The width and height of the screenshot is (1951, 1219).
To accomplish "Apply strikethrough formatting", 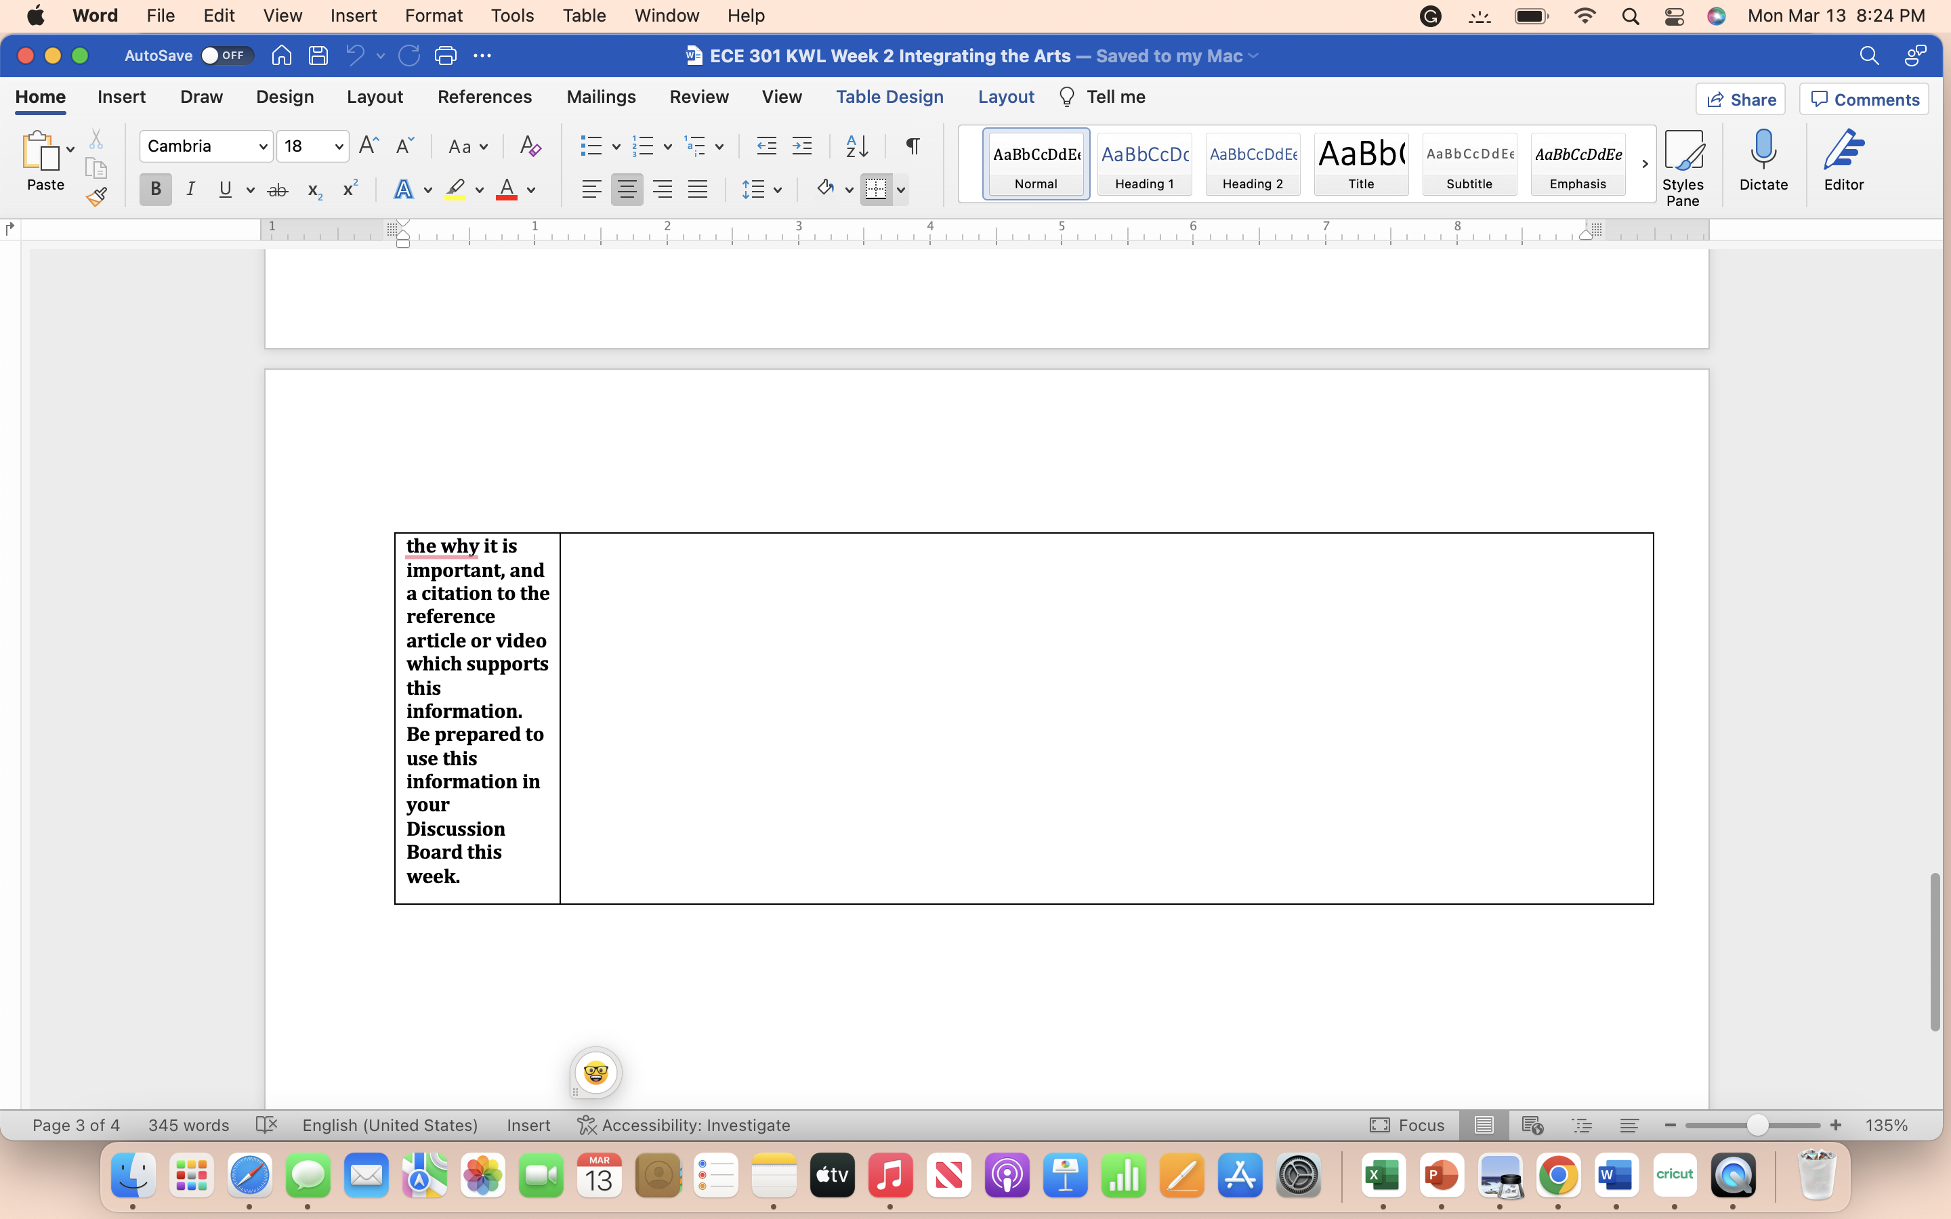I will 277,189.
